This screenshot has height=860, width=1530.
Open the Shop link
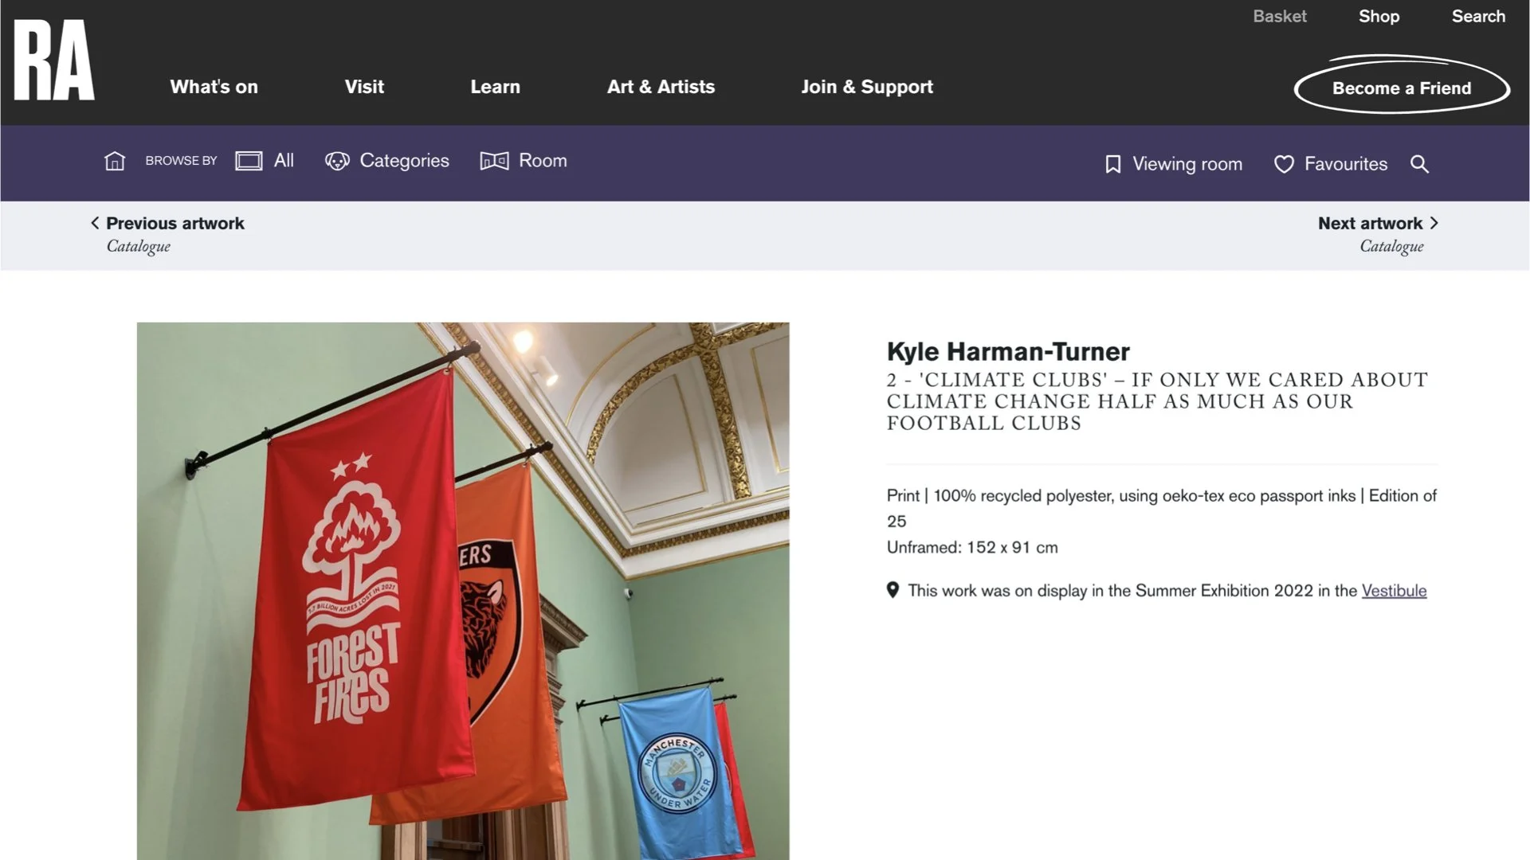tap(1379, 17)
